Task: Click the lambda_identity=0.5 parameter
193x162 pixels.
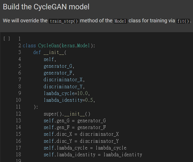Action: 69,100
